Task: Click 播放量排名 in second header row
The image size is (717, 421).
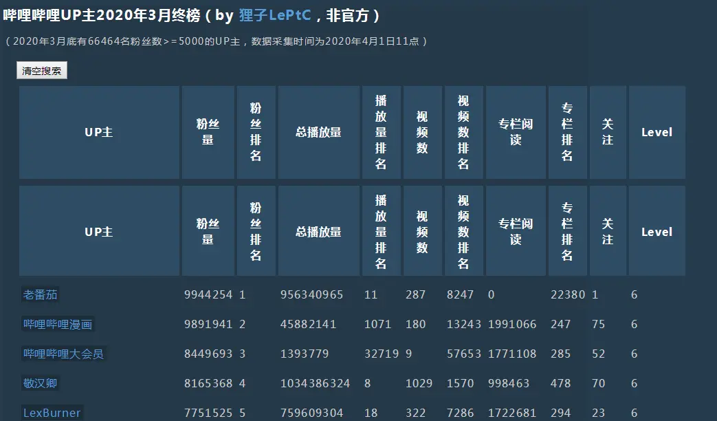Action: [x=382, y=231]
